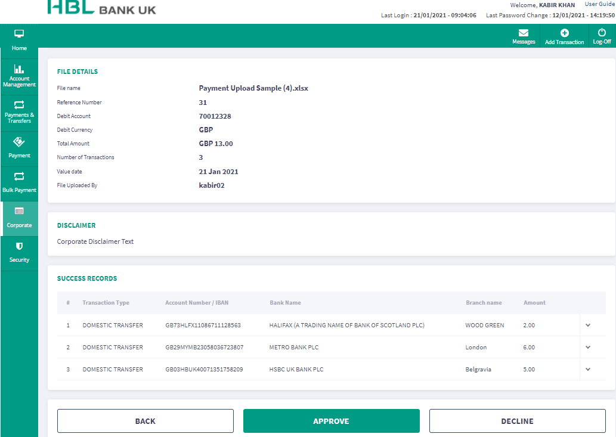Expand the HALIFAX transaction row chevron

[x=588, y=325]
